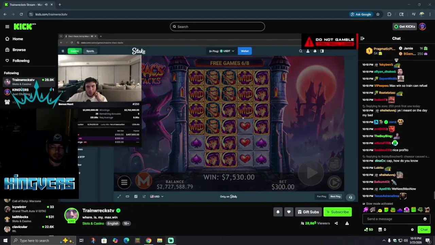The height and width of the screenshot is (245, 435).
Task: Insert the yellow laughing emote
Action: click(x=380, y=210)
